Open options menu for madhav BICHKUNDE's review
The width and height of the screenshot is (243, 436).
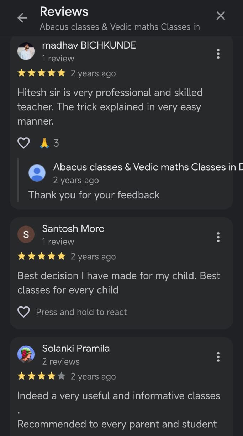point(218,54)
